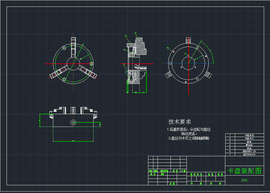Click parts list cell '卡盘本体'
The image size is (270, 193).
point(249,135)
